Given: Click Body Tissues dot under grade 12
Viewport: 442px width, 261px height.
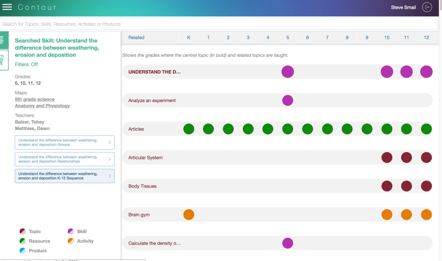Looking at the screenshot, I should 426,186.
